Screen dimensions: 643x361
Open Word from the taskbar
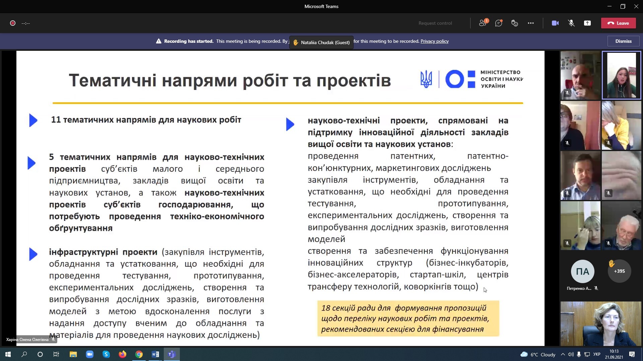click(x=155, y=354)
